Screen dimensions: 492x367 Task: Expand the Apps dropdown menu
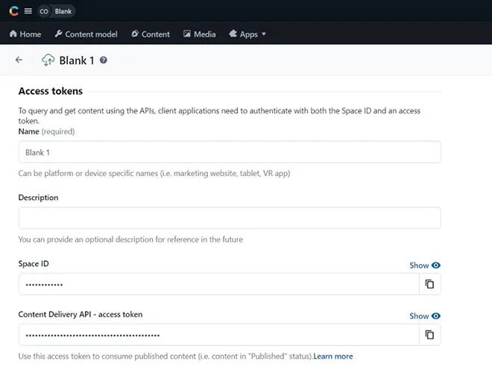[x=247, y=34]
